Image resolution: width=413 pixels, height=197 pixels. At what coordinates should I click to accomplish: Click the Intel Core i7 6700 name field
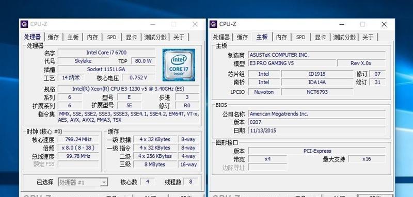pyautogui.click(x=106, y=53)
